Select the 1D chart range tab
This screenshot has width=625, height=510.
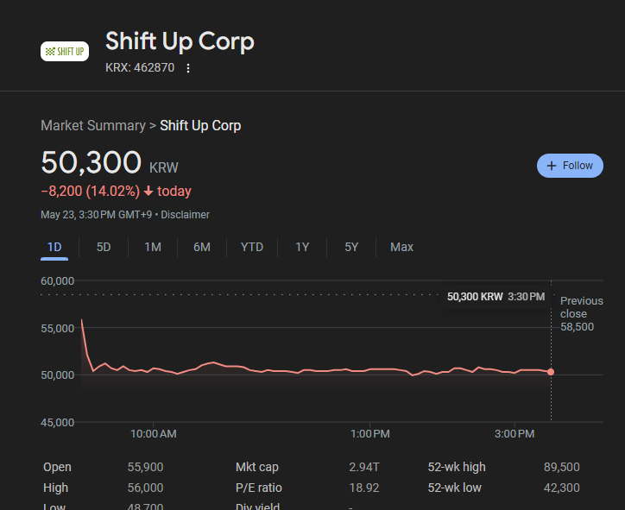(x=54, y=247)
